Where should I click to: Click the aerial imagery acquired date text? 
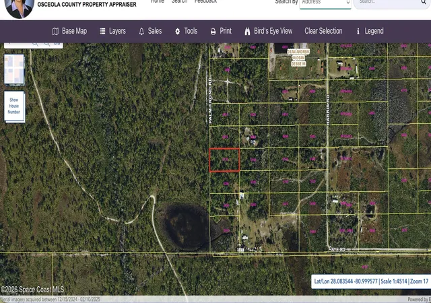click(51, 300)
